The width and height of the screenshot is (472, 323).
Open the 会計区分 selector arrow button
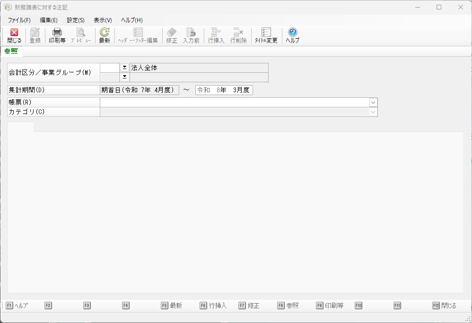[x=124, y=68]
